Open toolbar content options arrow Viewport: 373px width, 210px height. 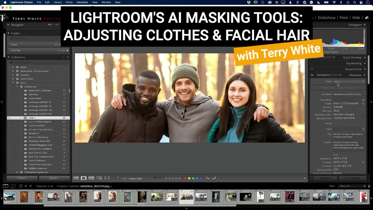pos(305,178)
